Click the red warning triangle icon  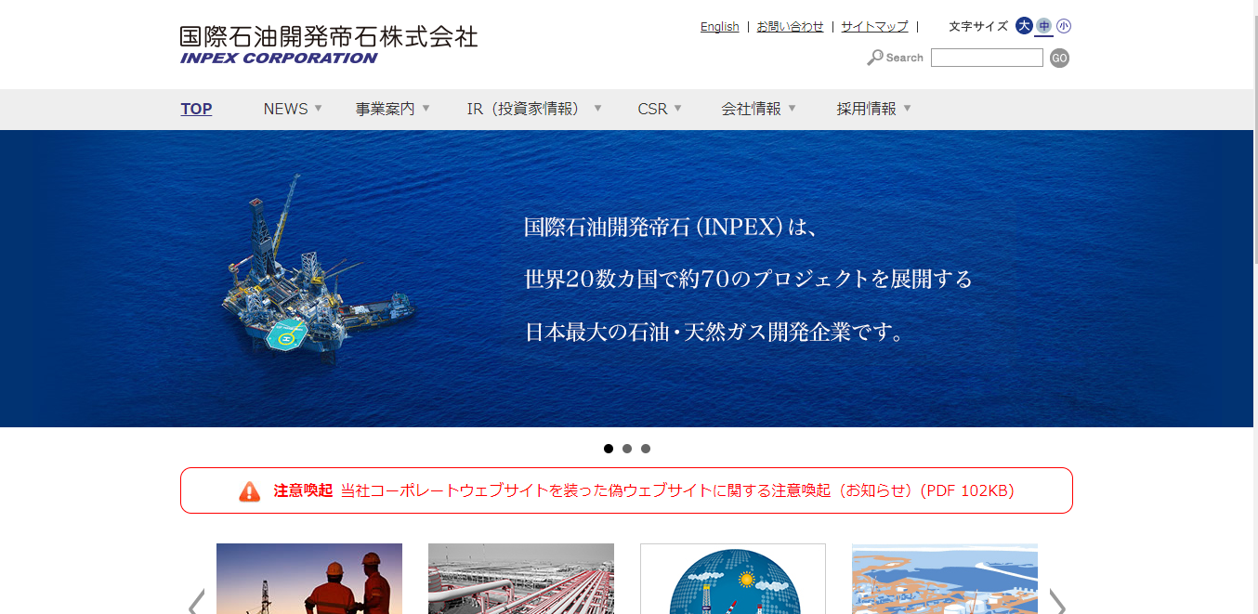(250, 491)
